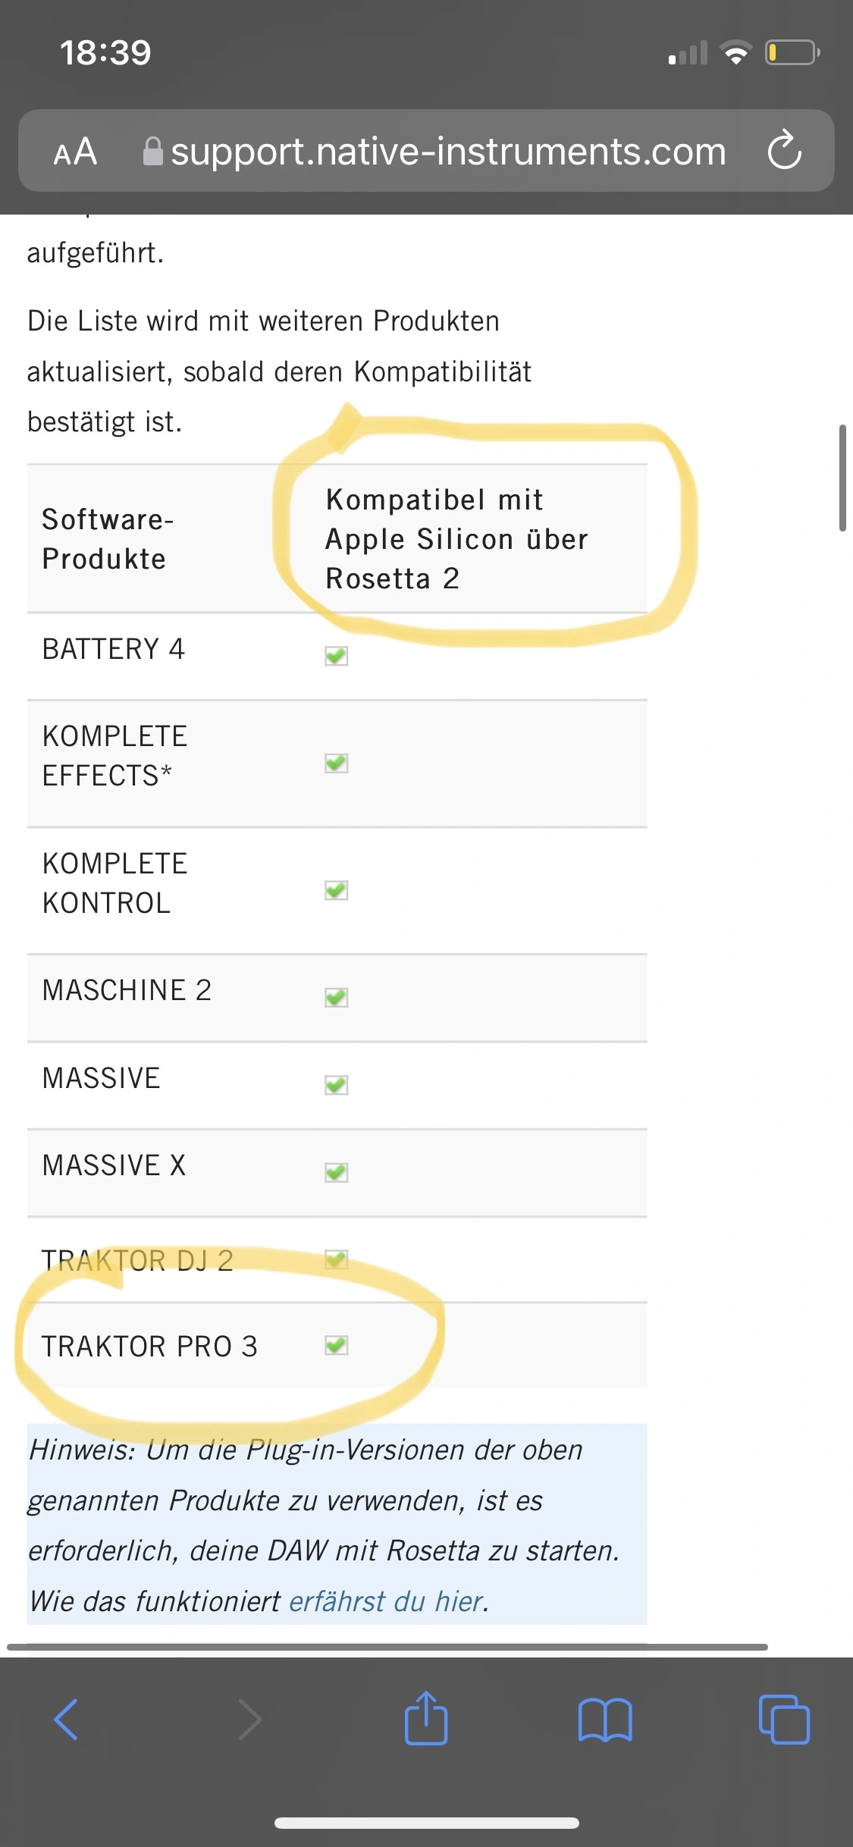Click the MASSIVE X green checkmark

pos(336,1172)
